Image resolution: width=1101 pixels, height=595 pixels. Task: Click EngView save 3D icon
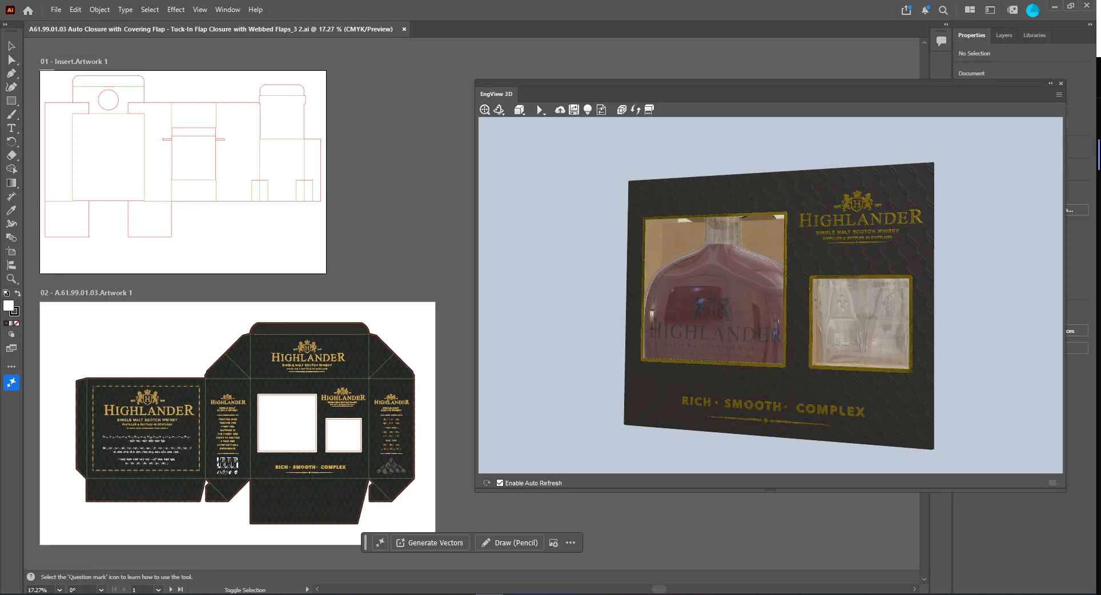pos(574,110)
